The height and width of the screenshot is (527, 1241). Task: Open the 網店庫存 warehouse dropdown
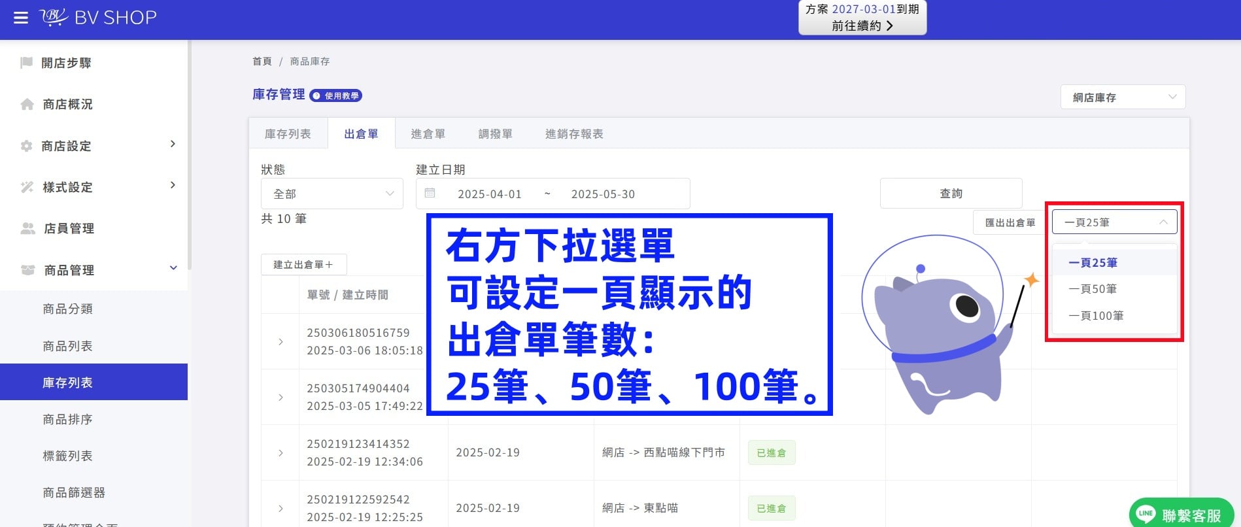1123,97
